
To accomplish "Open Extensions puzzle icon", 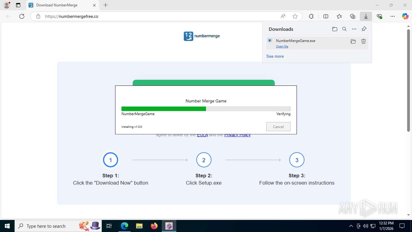I will pyautogui.click(x=311, y=16).
